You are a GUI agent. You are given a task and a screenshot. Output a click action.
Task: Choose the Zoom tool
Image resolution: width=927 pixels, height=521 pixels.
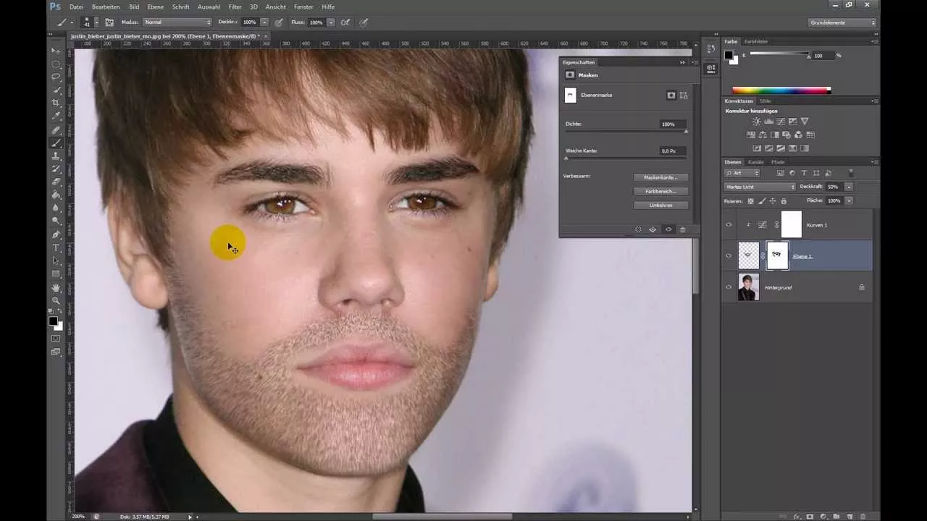pos(55,300)
